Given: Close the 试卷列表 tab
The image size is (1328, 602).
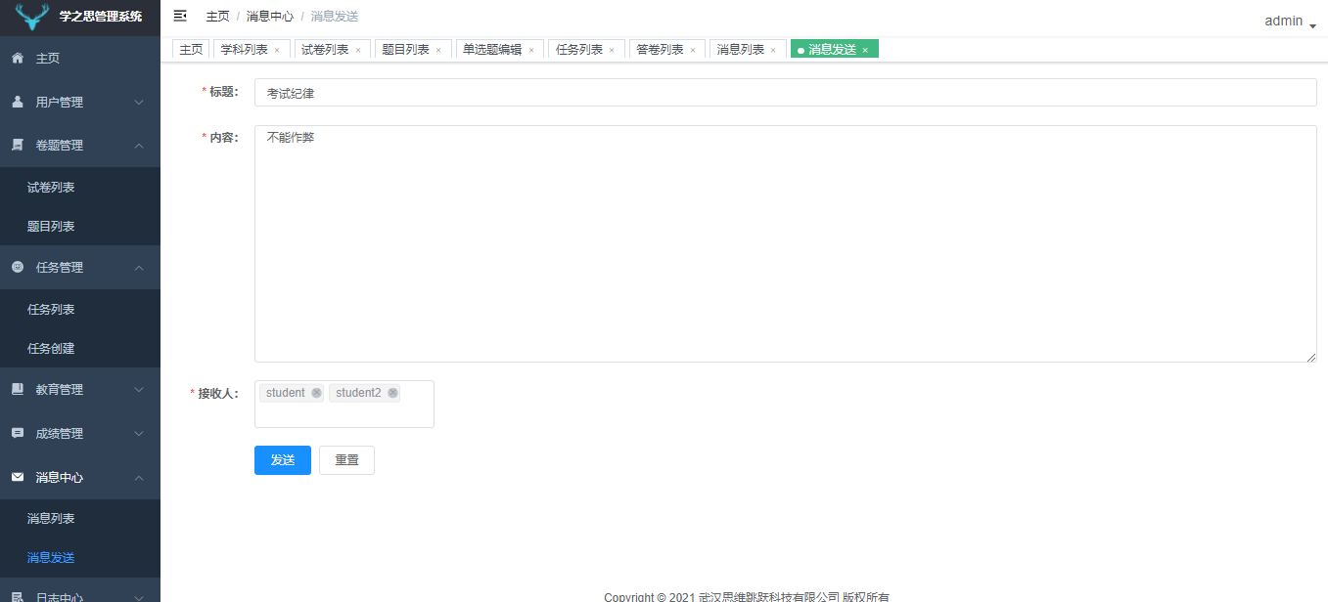Looking at the screenshot, I should coord(358,50).
